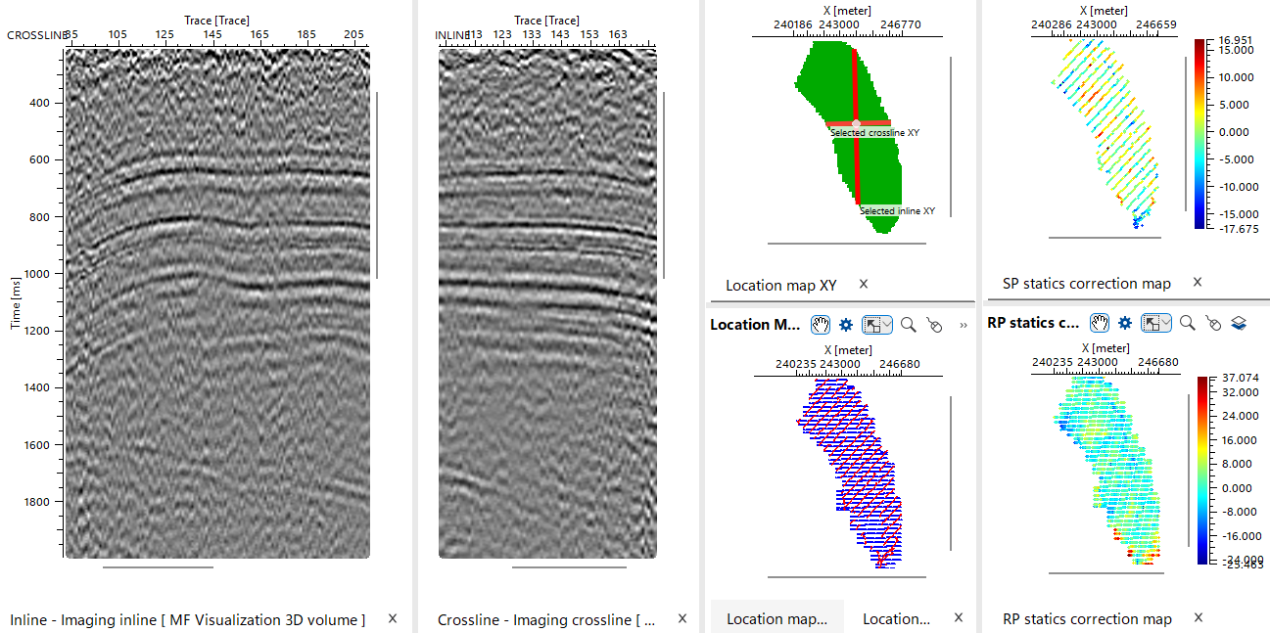This screenshot has height=633, width=1270.
Task: Click the 'Time [ms]' axis label on inline section
Action: pos(15,302)
